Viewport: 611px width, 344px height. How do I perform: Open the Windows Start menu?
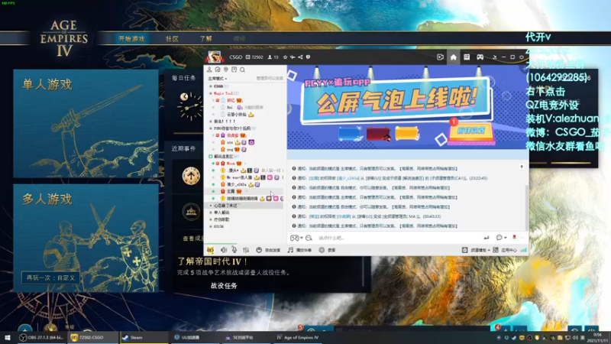[x=8, y=337]
